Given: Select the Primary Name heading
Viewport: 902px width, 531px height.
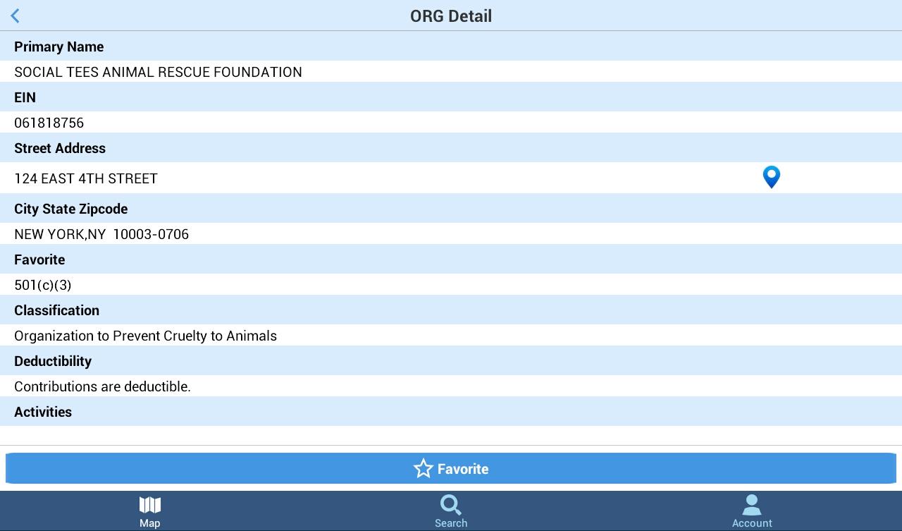Looking at the screenshot, I should (x=59, y=47).
